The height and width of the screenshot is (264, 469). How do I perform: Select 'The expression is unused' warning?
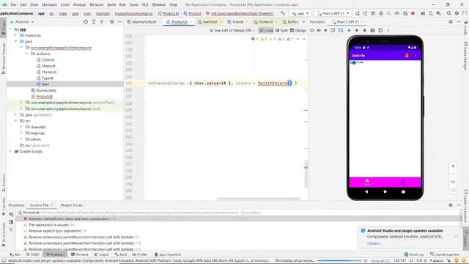[x=48, y=225]
